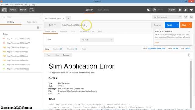Open the Edit menu
Viewport: 195px width, 110px height.
7,5
